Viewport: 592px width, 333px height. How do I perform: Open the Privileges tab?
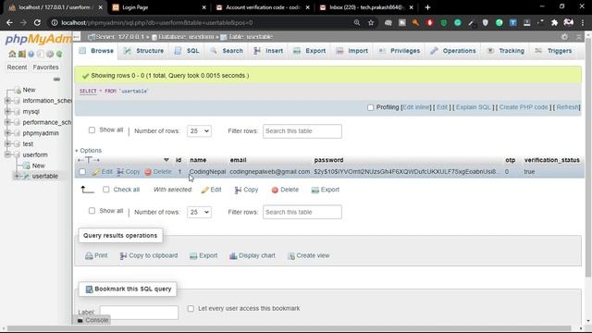[x=400, y=51]
